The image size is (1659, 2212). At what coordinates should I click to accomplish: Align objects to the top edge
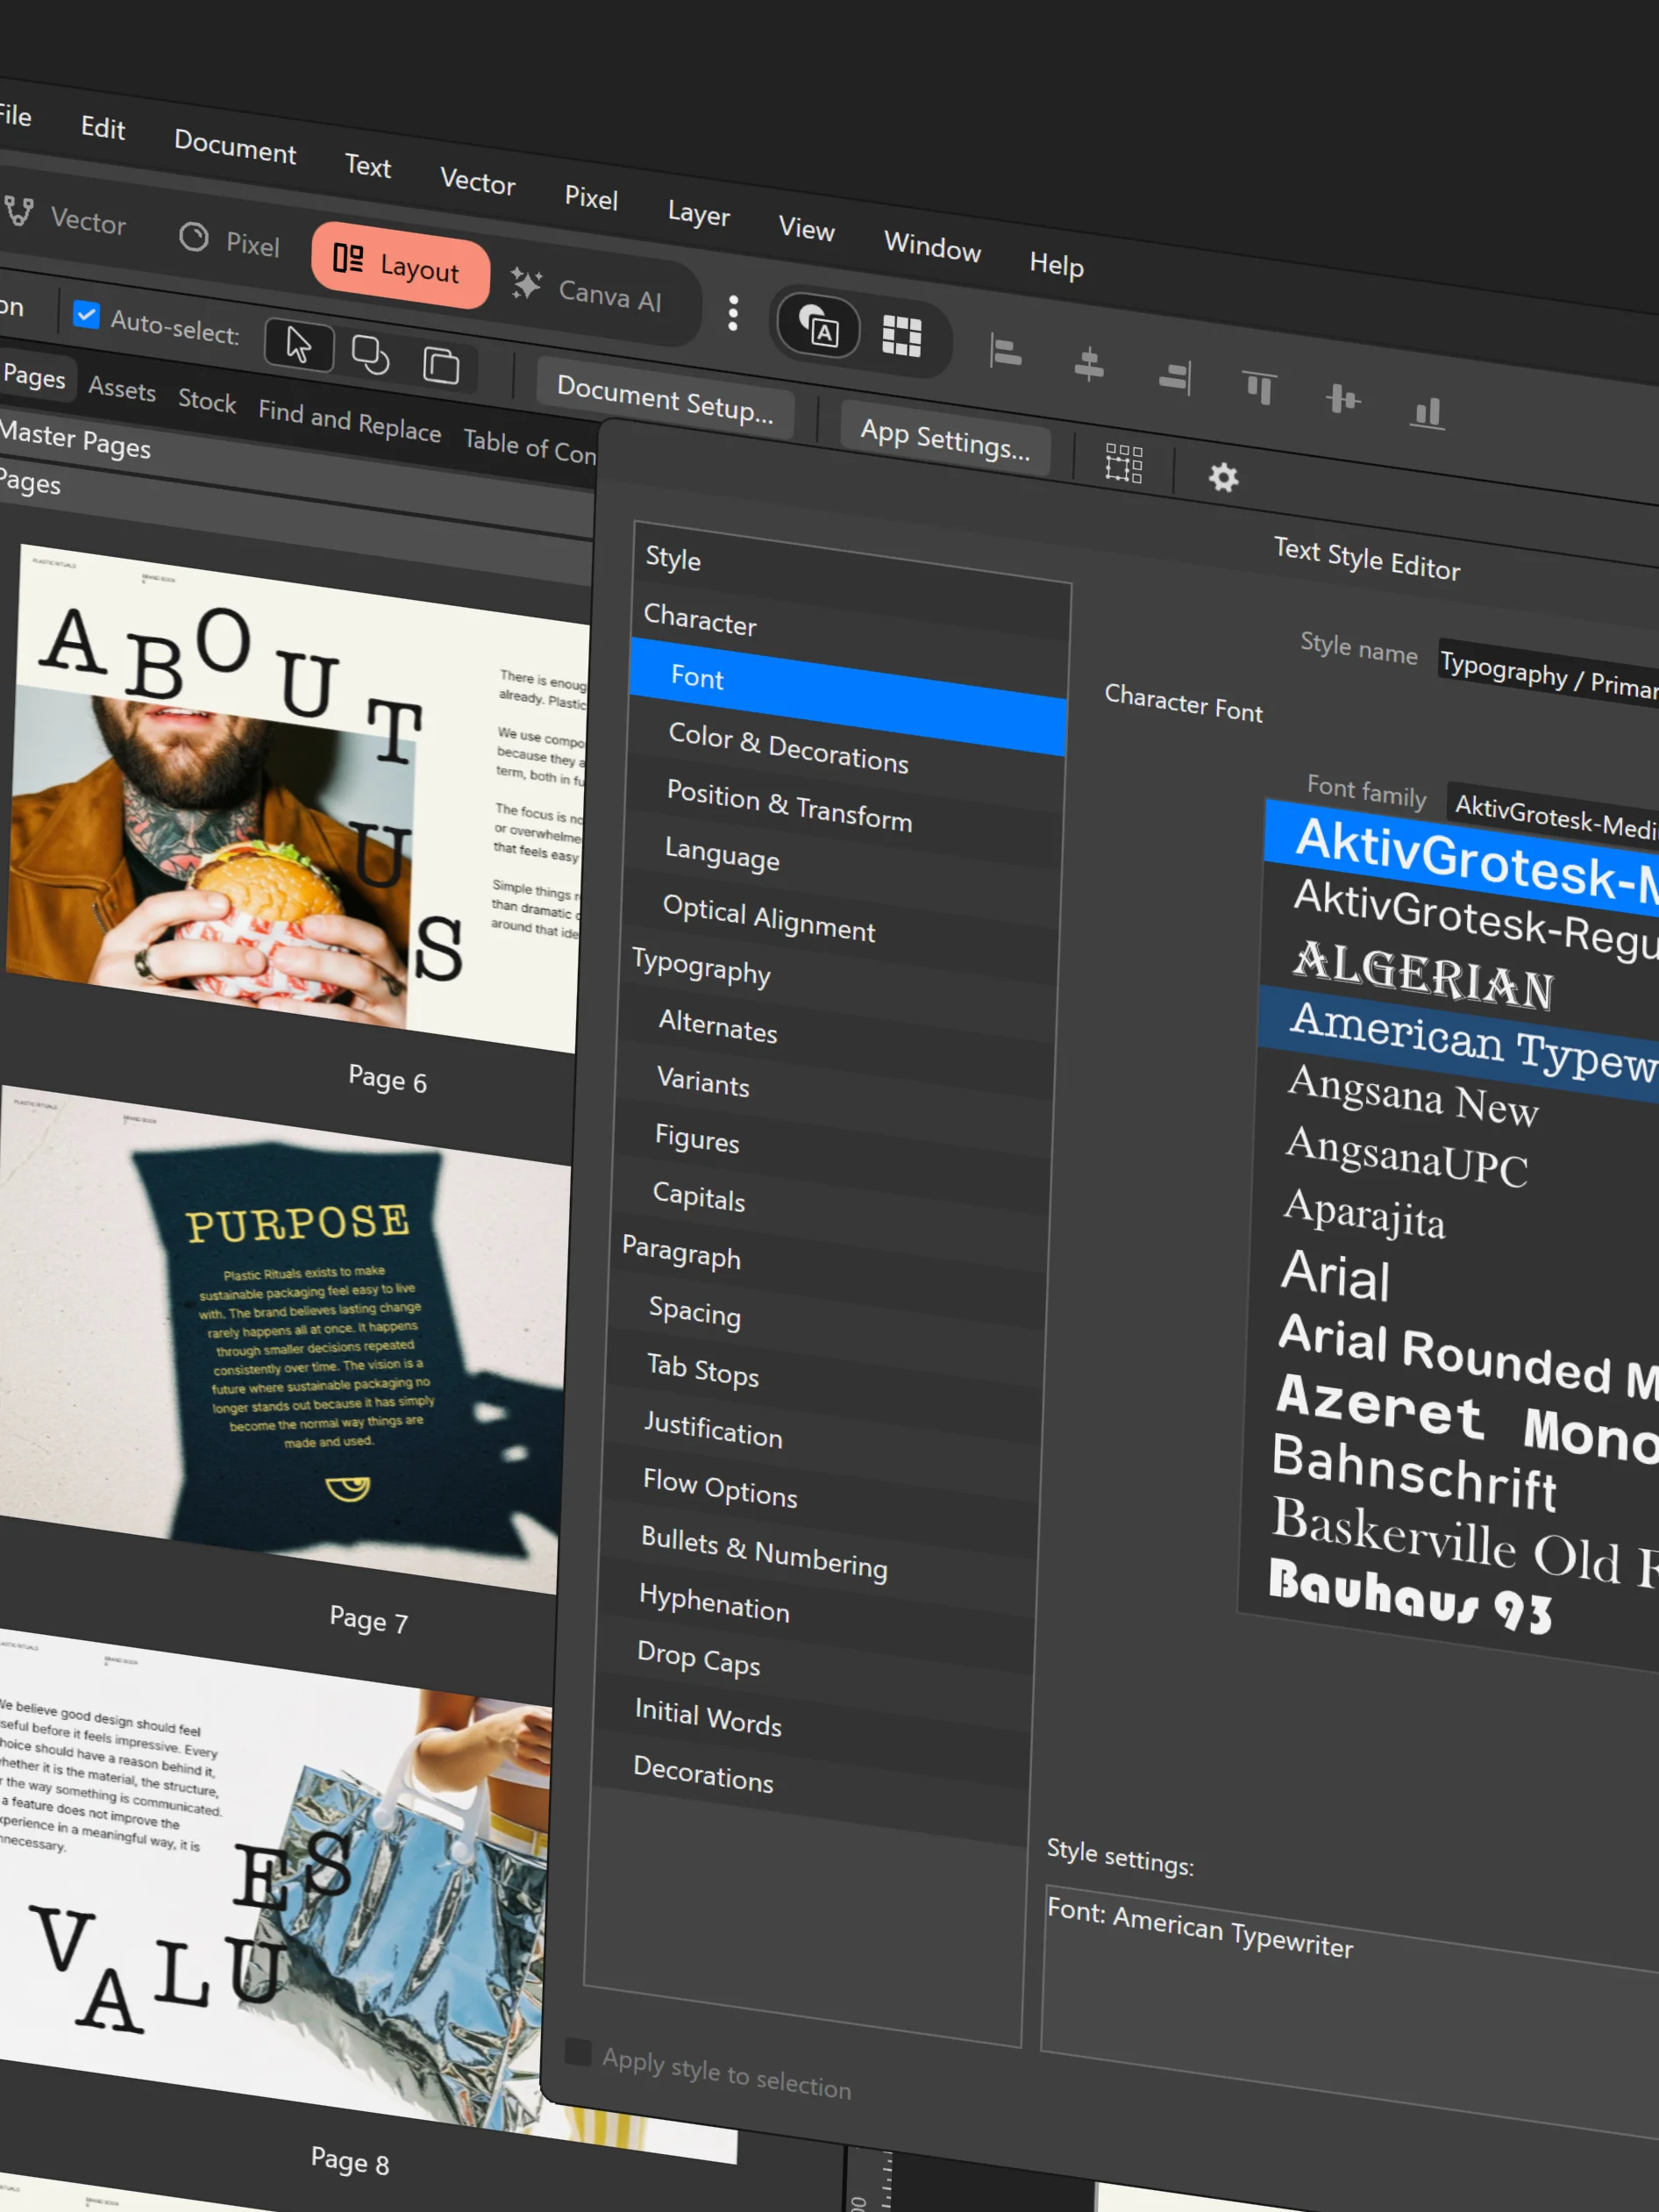click(1259, 387)
